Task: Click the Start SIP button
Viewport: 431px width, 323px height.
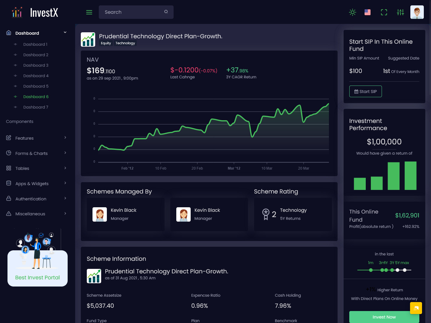Action: pos(365,92)
